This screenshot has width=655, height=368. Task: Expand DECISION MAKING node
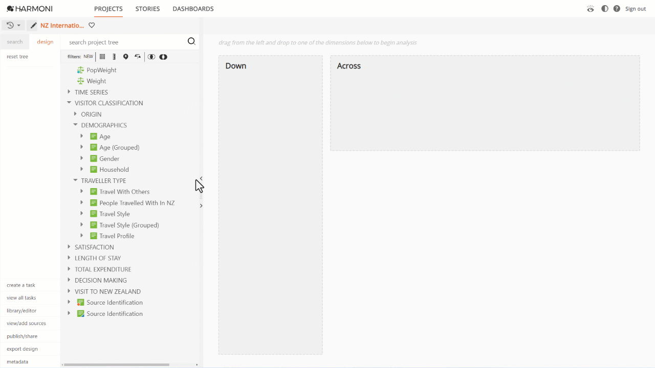tap(69, 280)
